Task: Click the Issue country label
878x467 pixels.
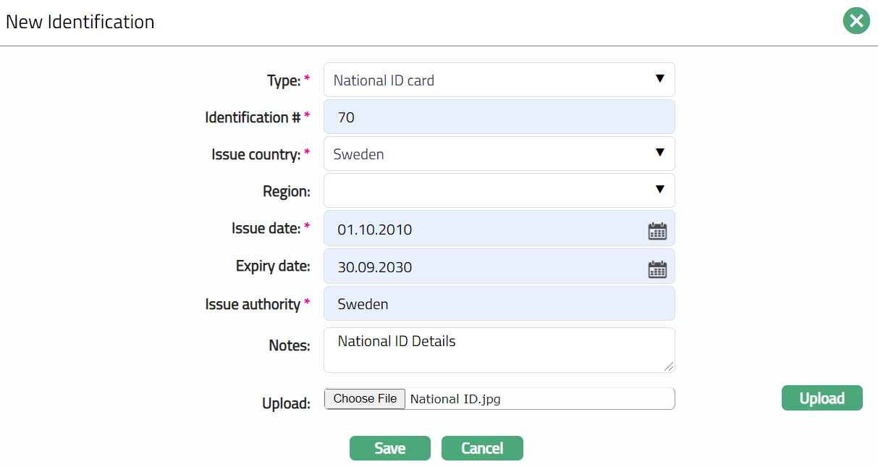Action: click(x=256, y=154)
